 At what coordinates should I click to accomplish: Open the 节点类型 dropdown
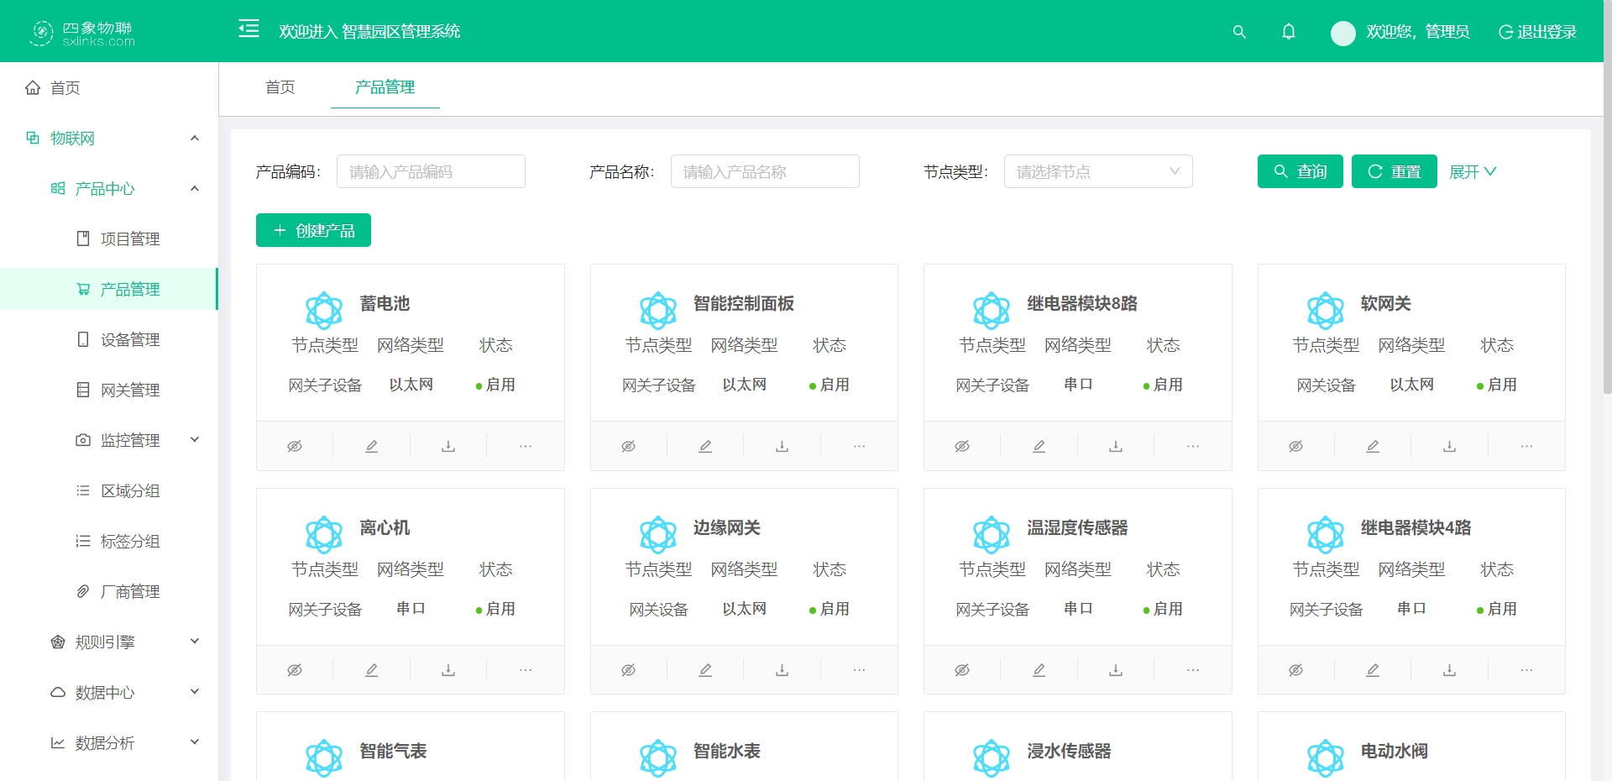pyautogui.click(x=1097, y=171)
